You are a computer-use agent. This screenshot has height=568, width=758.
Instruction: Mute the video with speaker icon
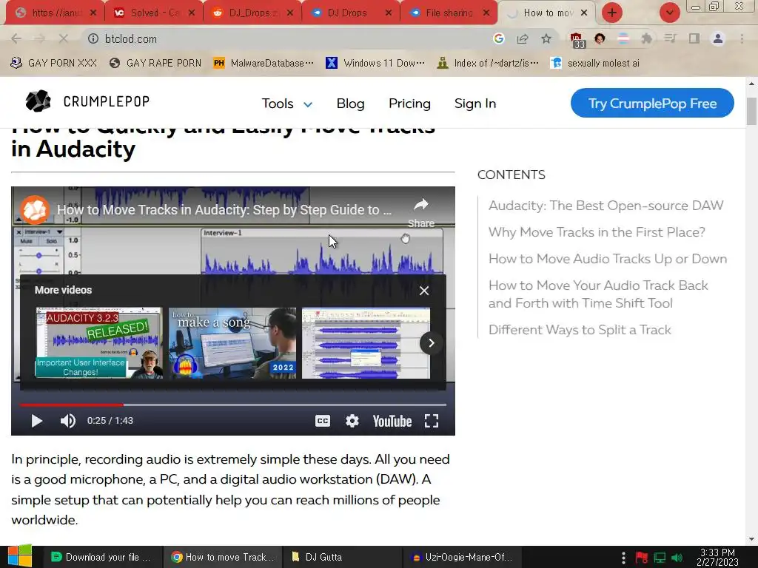pyautogui.click(x=67, y=421)
